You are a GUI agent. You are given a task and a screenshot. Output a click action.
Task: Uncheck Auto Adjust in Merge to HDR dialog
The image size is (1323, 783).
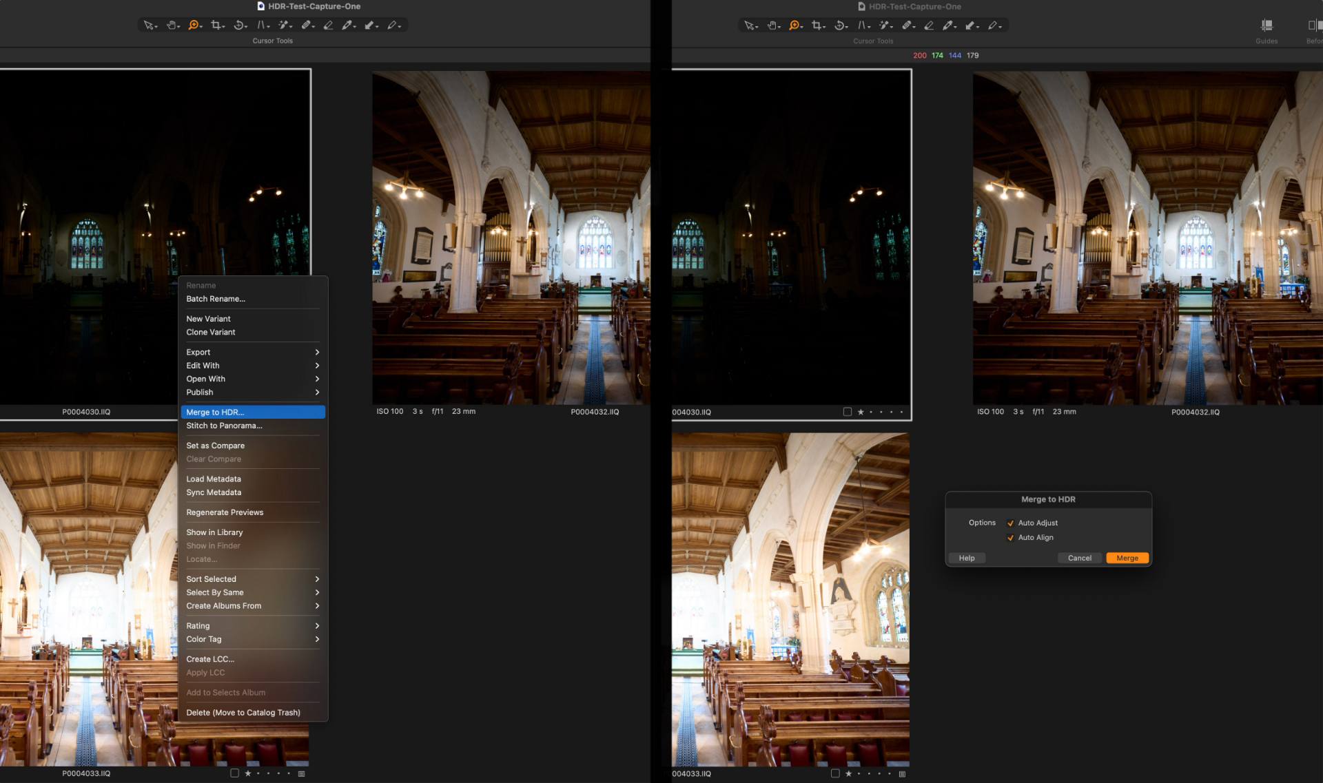click(1011, 523)
